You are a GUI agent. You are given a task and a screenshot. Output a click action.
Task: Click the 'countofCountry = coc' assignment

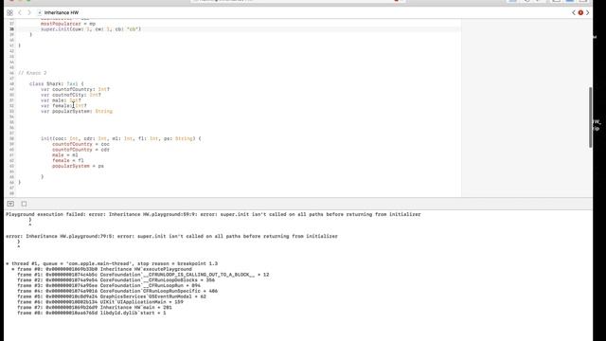[x=80, y=144]
